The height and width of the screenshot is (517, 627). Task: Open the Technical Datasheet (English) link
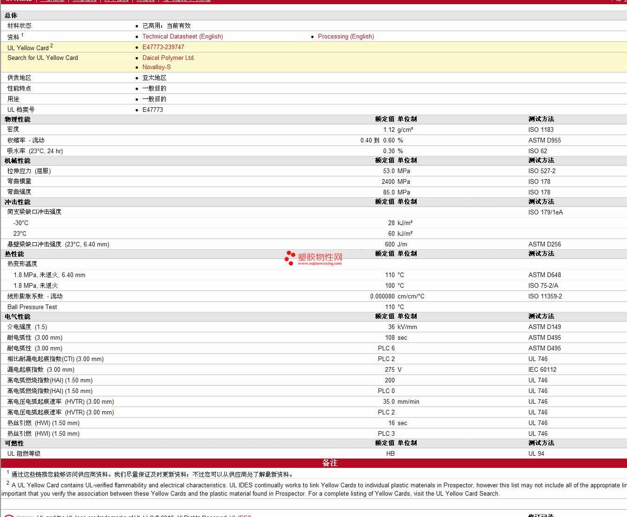pos(183,37)
